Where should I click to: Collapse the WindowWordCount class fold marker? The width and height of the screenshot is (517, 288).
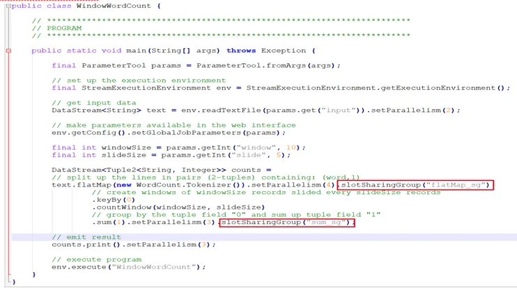[8, 6]
